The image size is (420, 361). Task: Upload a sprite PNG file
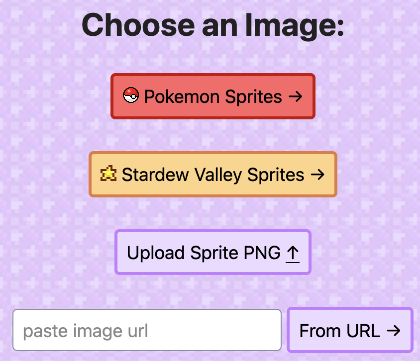213,252
